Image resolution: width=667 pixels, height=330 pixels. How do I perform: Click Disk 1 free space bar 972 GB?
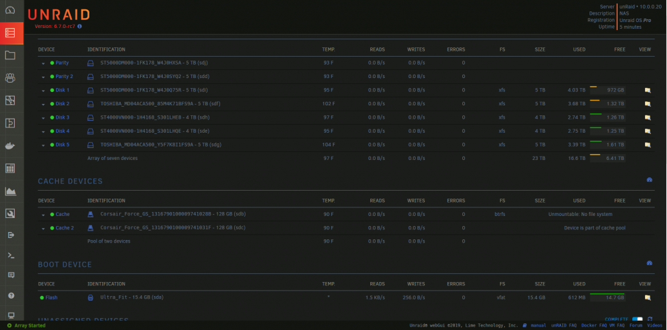click(x=607, y=90)
